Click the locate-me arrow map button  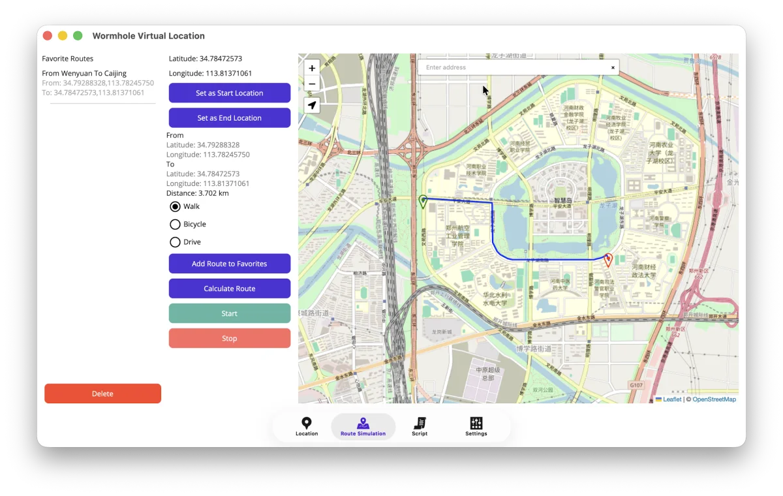(x=312, y=105)
